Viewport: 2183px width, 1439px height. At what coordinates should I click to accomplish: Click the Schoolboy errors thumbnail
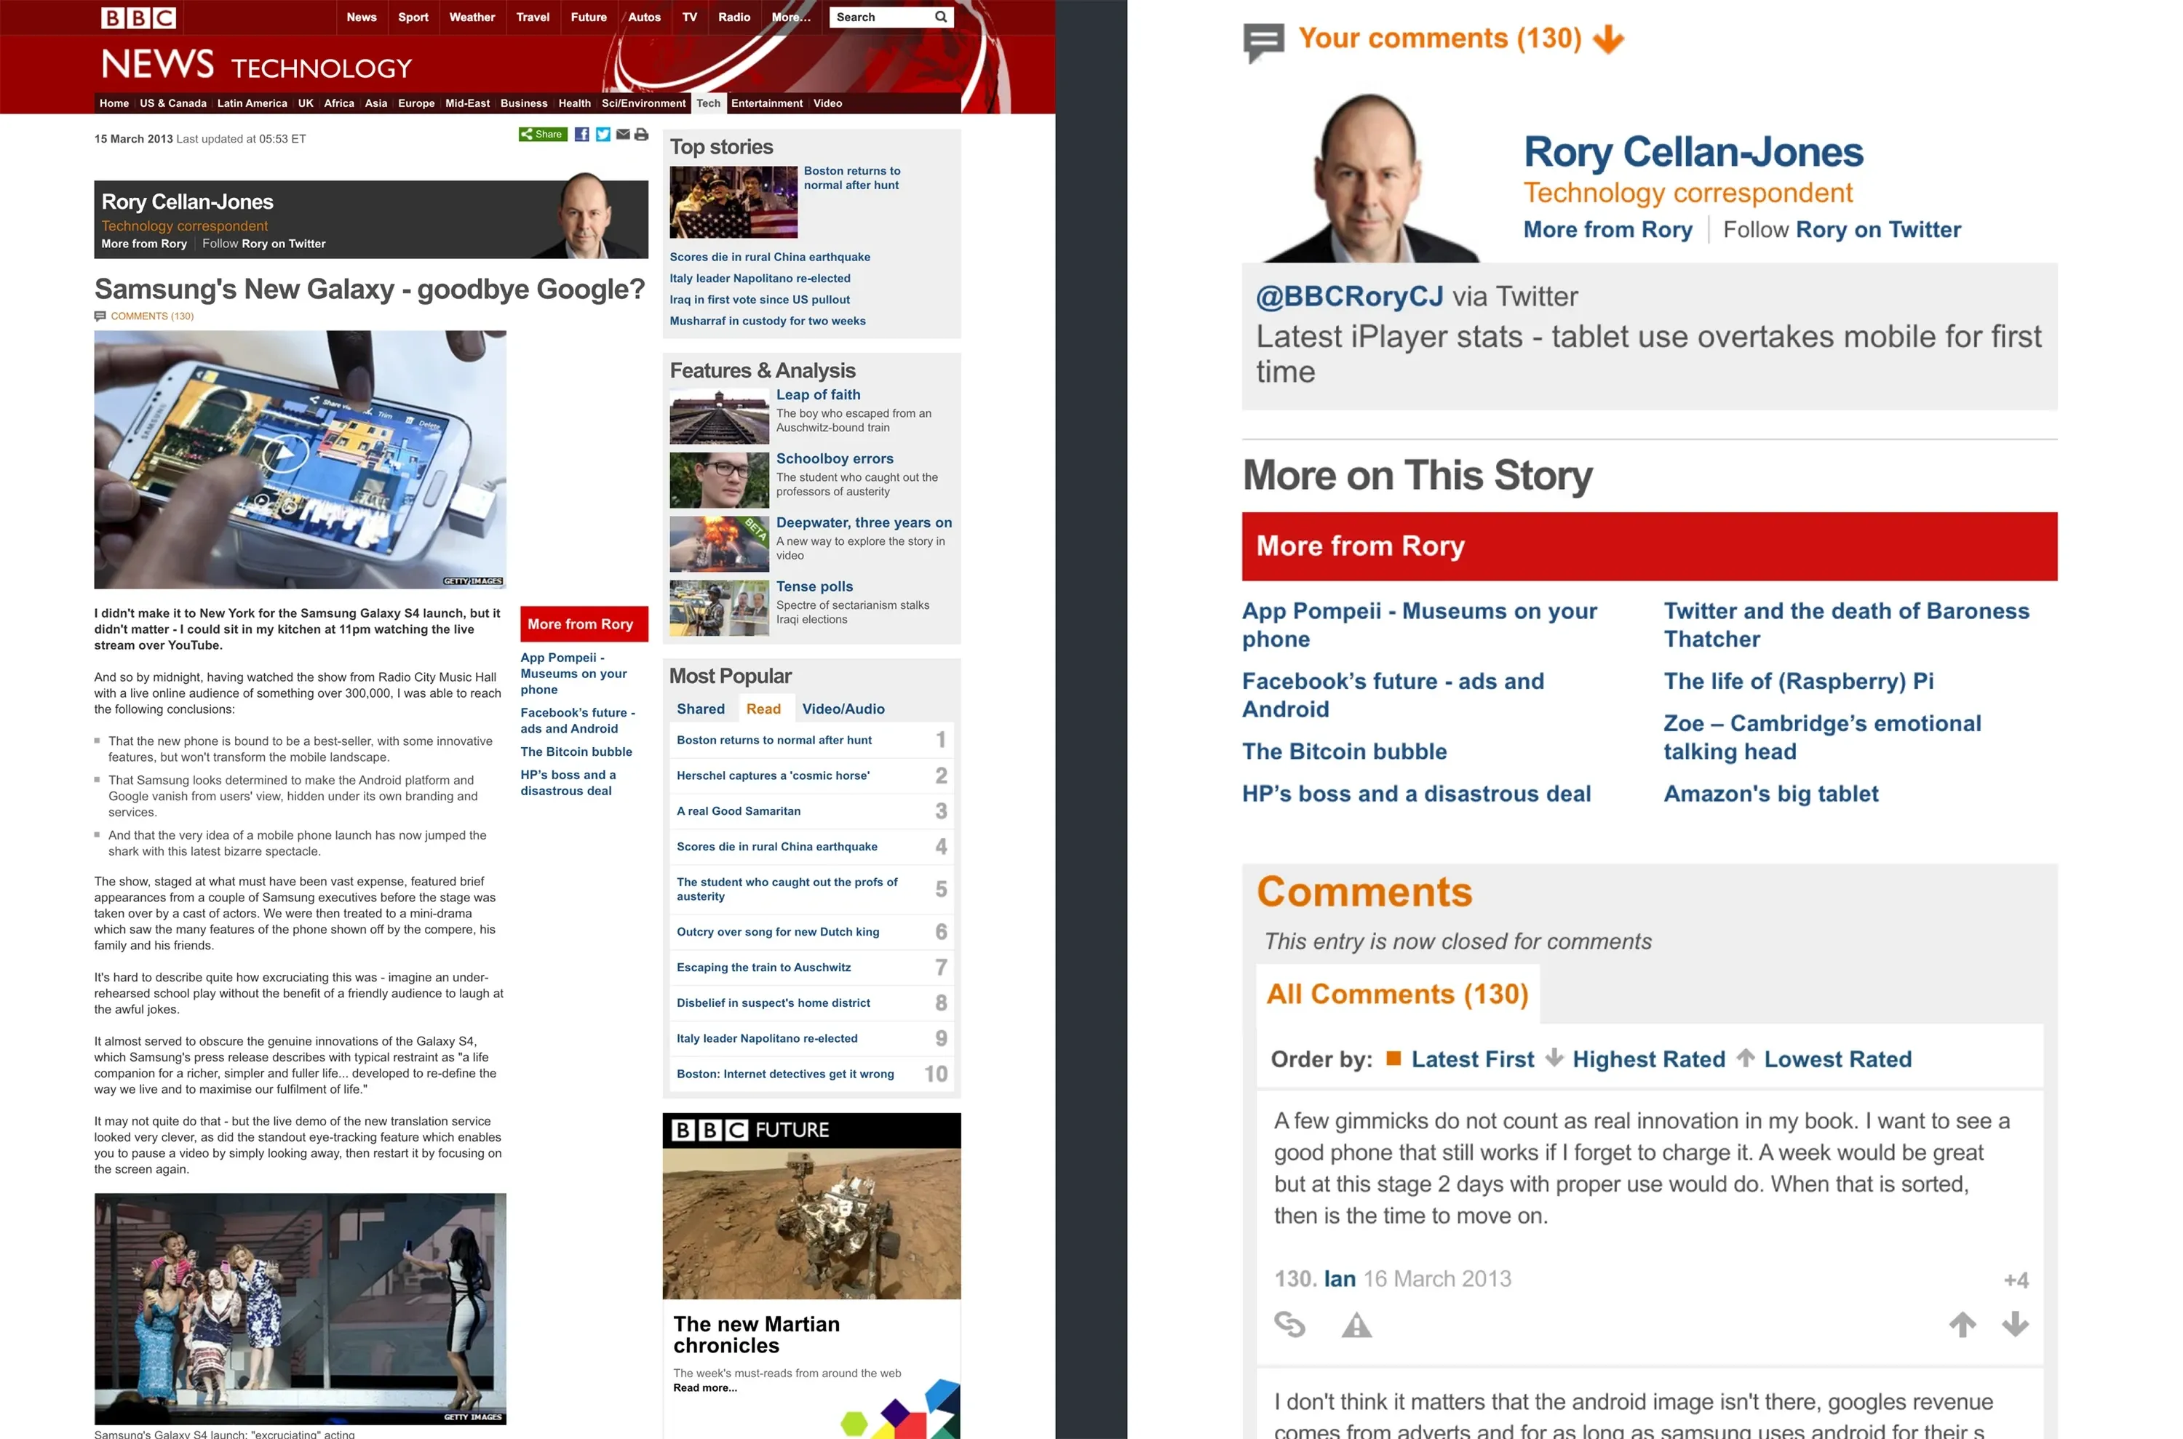(719, 480)
